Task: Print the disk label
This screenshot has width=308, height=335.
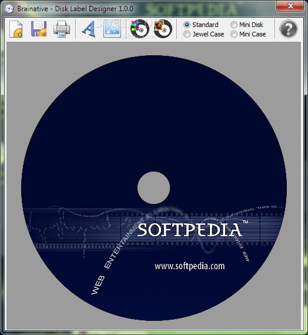Action: [x=62, y=29]
